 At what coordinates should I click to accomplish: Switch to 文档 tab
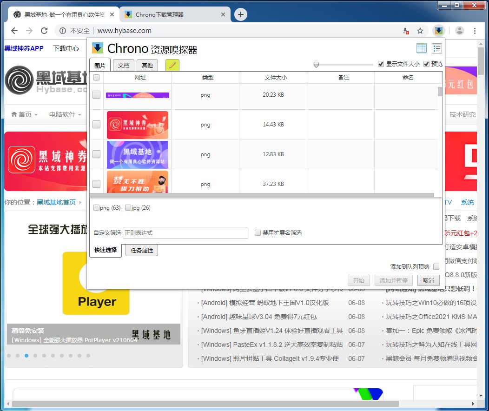click(124, 65)
